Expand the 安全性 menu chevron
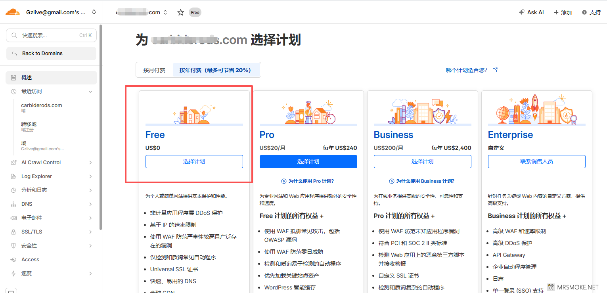The width and height of the screenshot is (607, 293). 90,246
